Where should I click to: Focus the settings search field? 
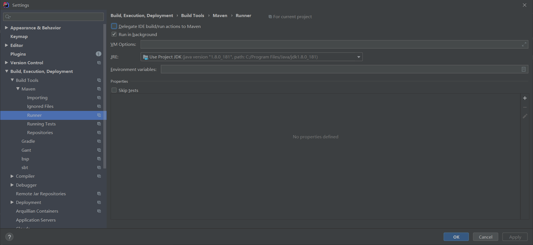pos(53,17)
